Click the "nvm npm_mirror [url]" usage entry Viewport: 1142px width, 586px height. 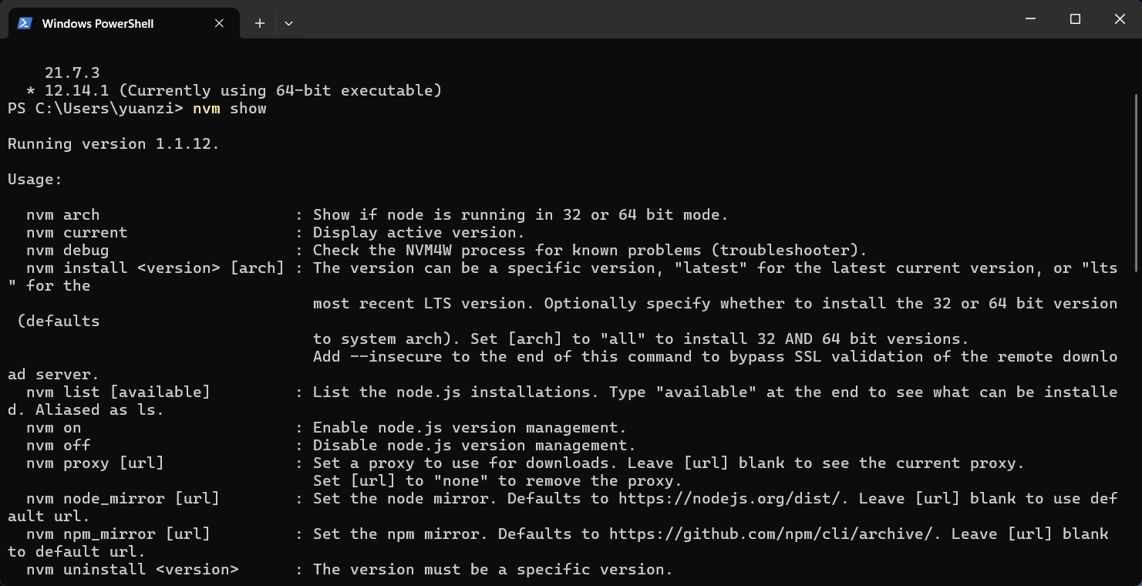pos(118,534)
